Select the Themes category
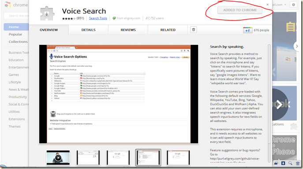This screenshot has width=303, height=169. pos(15,126)
